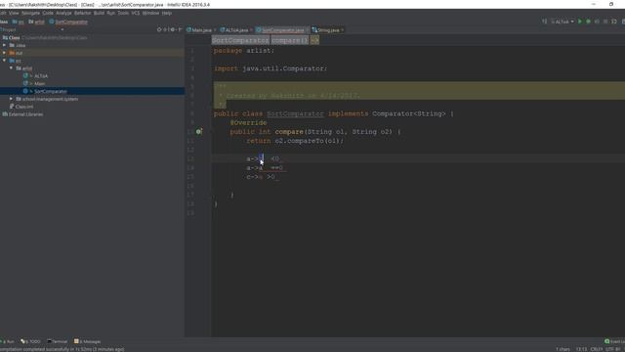Collapse the arlist package arrow
The height and width of the screenshot is (352, 625).
click(x=11, y=68)
